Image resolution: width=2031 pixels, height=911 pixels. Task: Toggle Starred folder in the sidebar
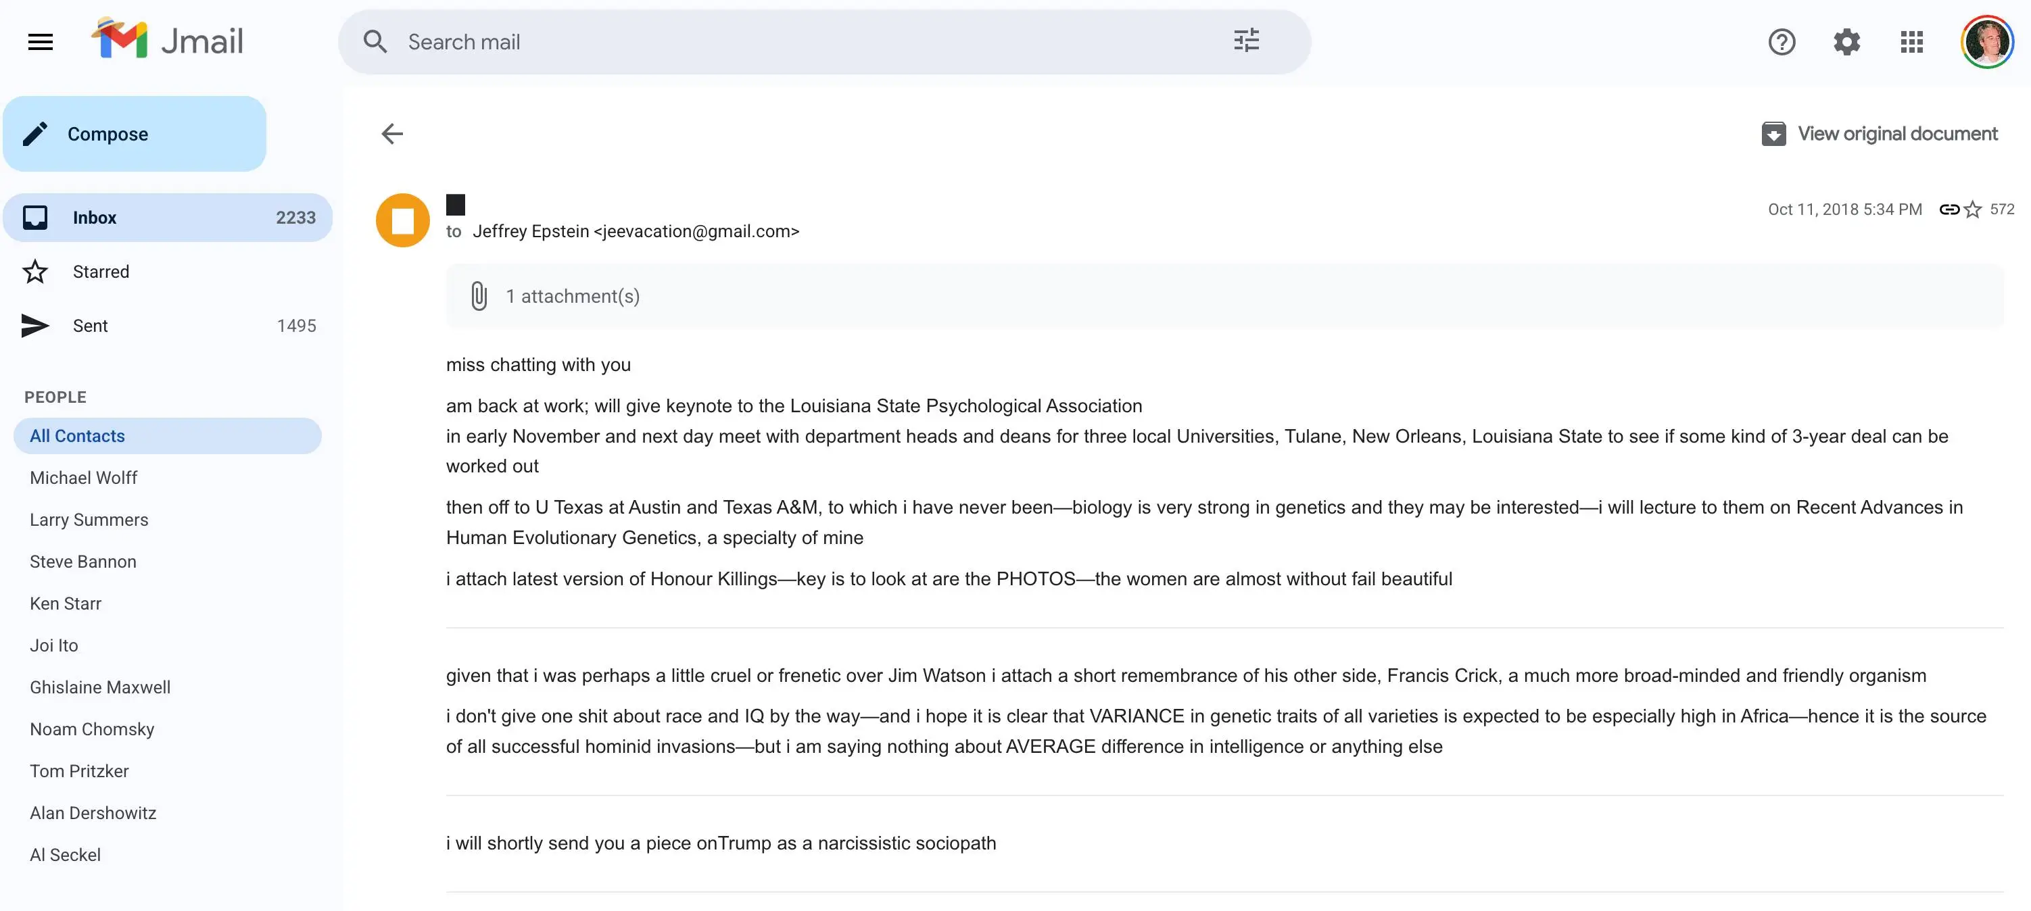pyautogui.click(x=101, y=271)
